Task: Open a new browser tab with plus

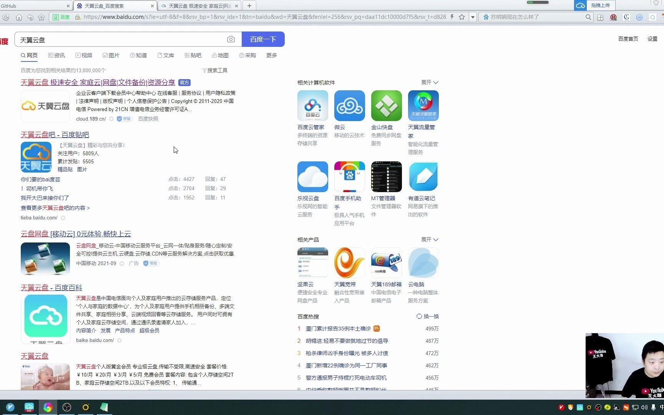Action: point(249,6)
